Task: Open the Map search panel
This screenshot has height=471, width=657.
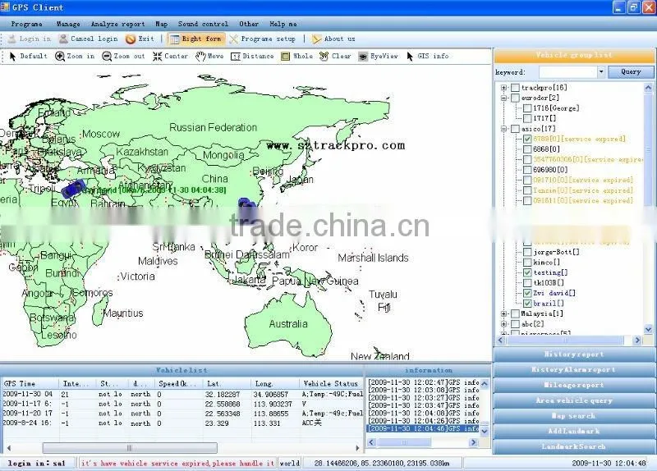Action: (x=573, y=416)
